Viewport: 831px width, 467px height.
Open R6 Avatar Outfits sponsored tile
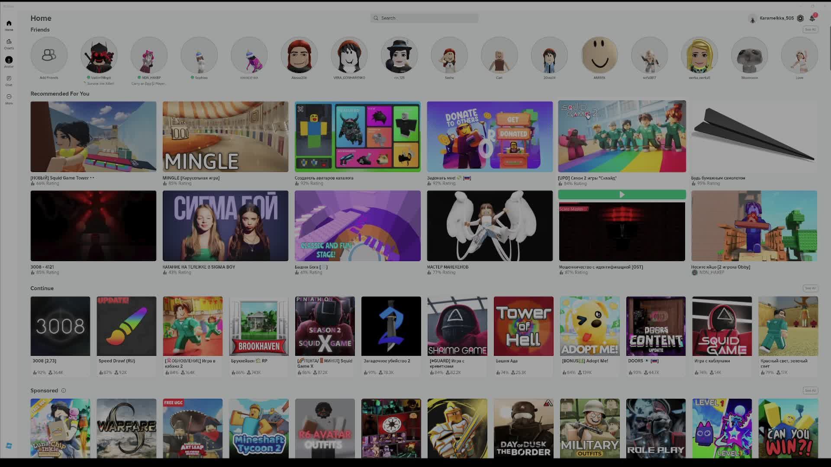coord(325,428)
